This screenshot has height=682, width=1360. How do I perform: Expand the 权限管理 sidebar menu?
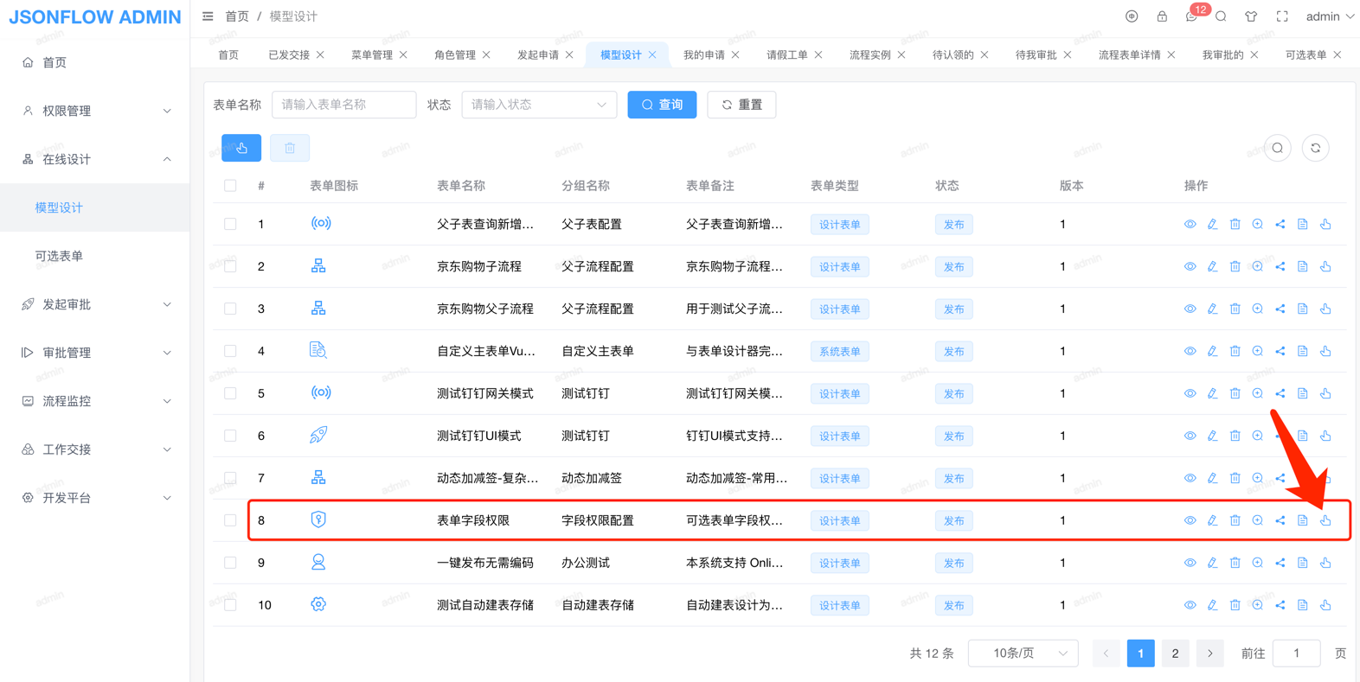[95, 111]
